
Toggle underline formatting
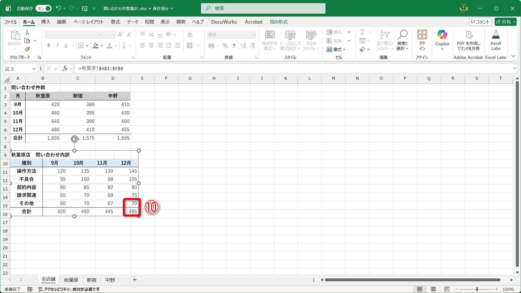65,45
